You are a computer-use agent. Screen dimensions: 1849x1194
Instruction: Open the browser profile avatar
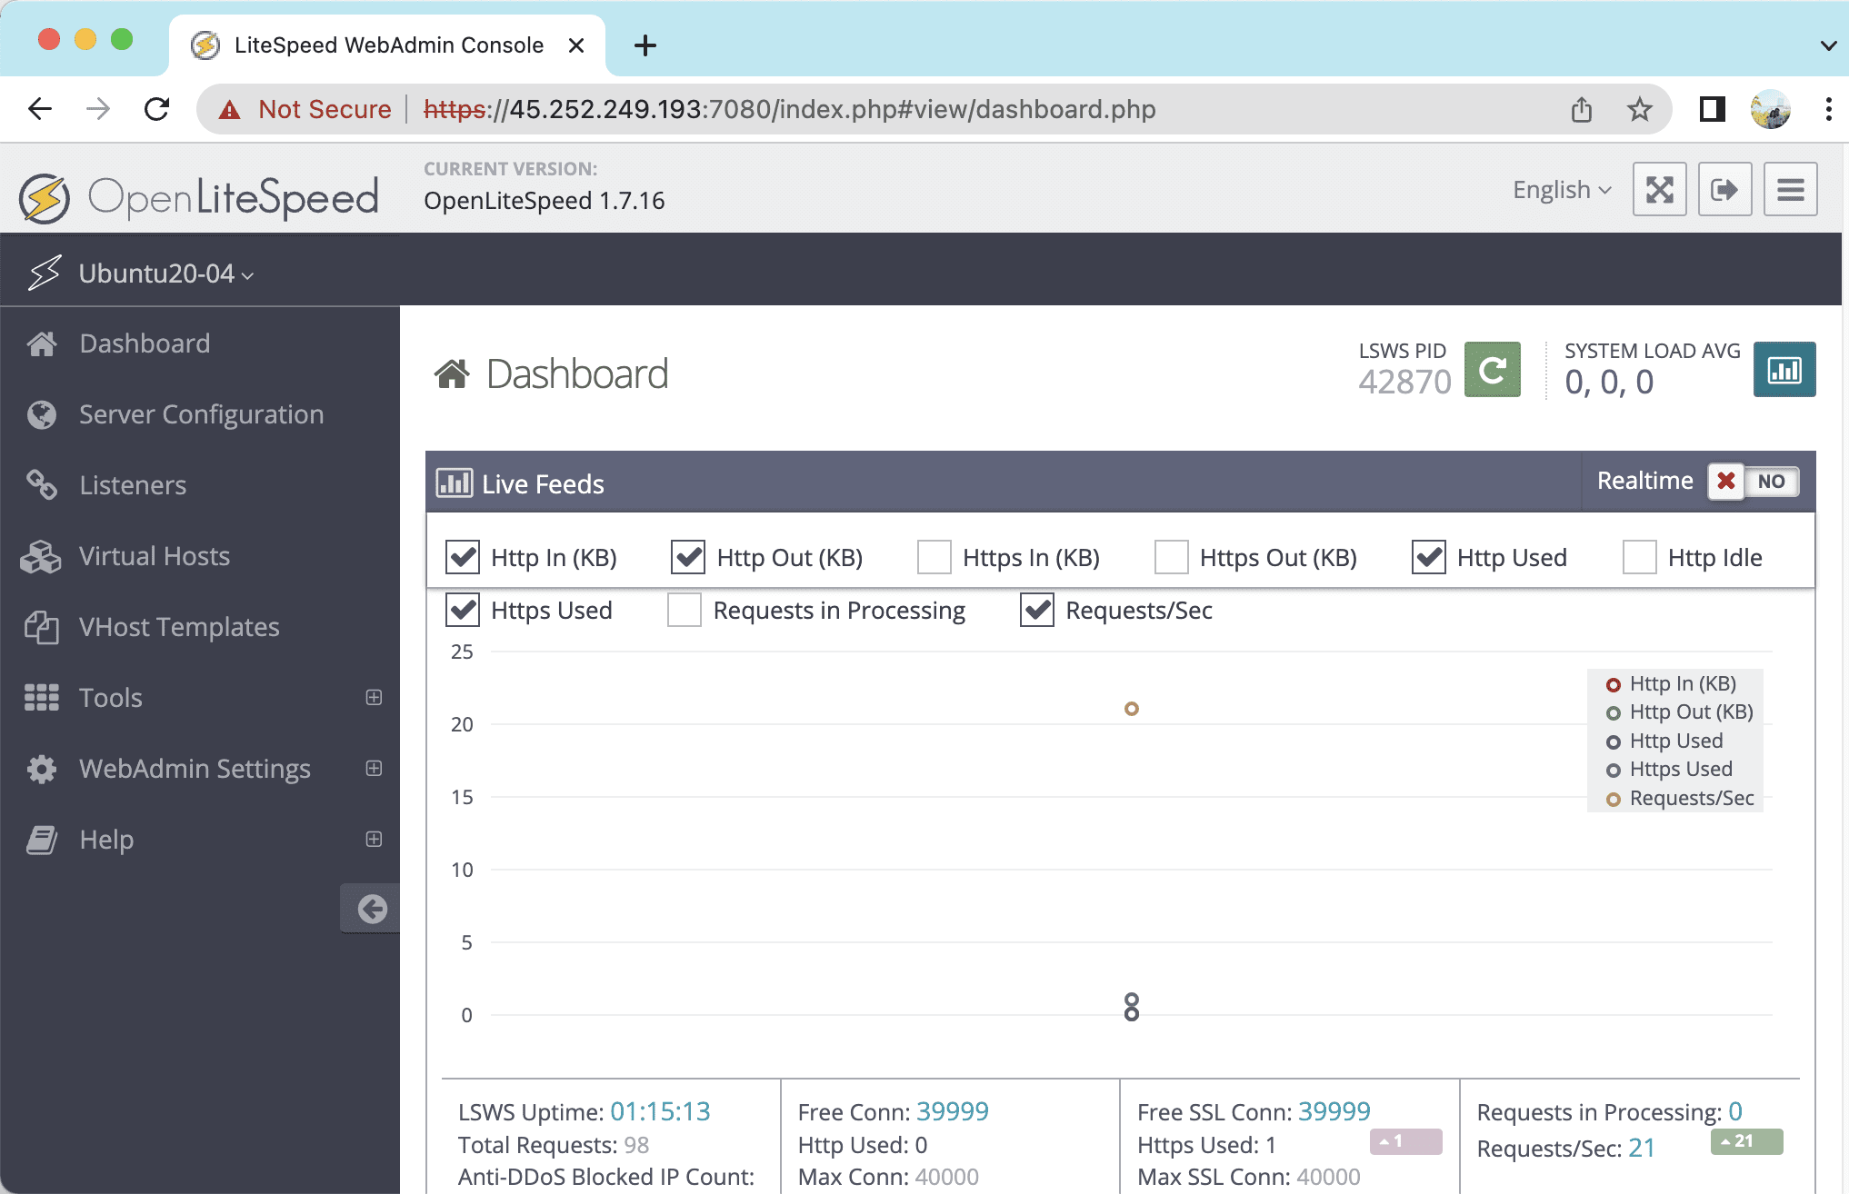(x=1770, y=109)
